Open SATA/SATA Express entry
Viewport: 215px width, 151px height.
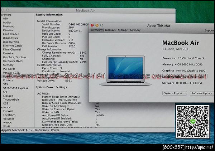coord(15,88)
